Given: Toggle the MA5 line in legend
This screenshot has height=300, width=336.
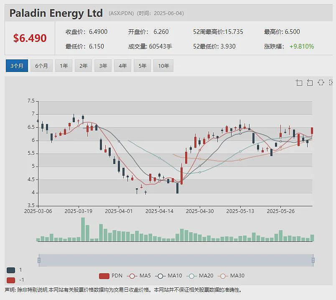Looking at the screenshot, I should click(139, 276).
